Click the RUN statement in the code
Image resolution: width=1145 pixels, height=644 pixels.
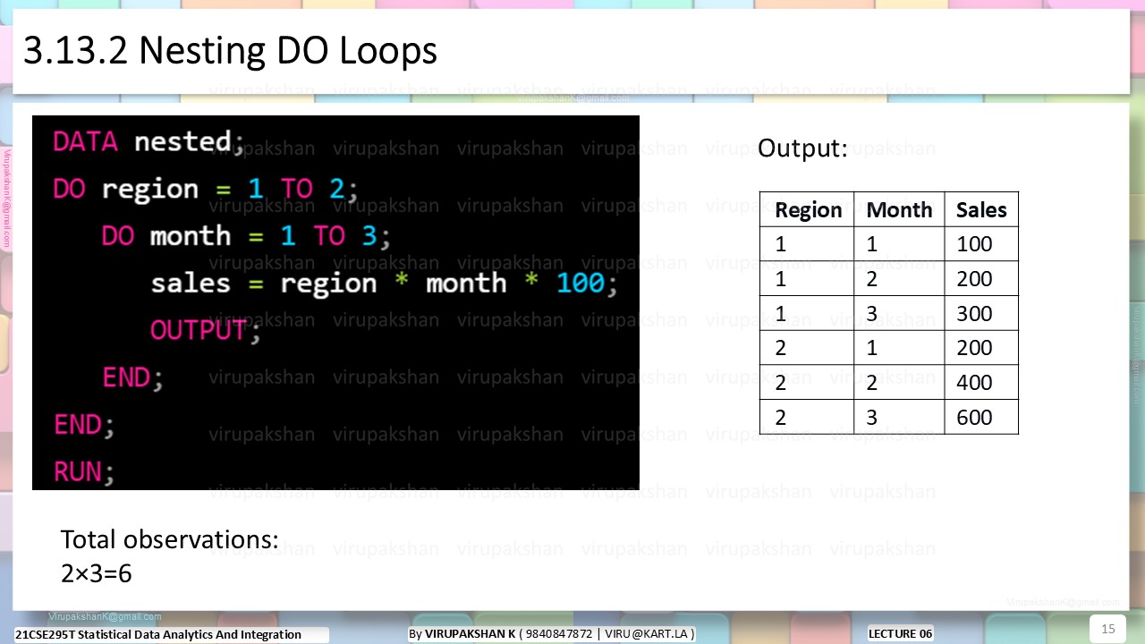(83, 471)
